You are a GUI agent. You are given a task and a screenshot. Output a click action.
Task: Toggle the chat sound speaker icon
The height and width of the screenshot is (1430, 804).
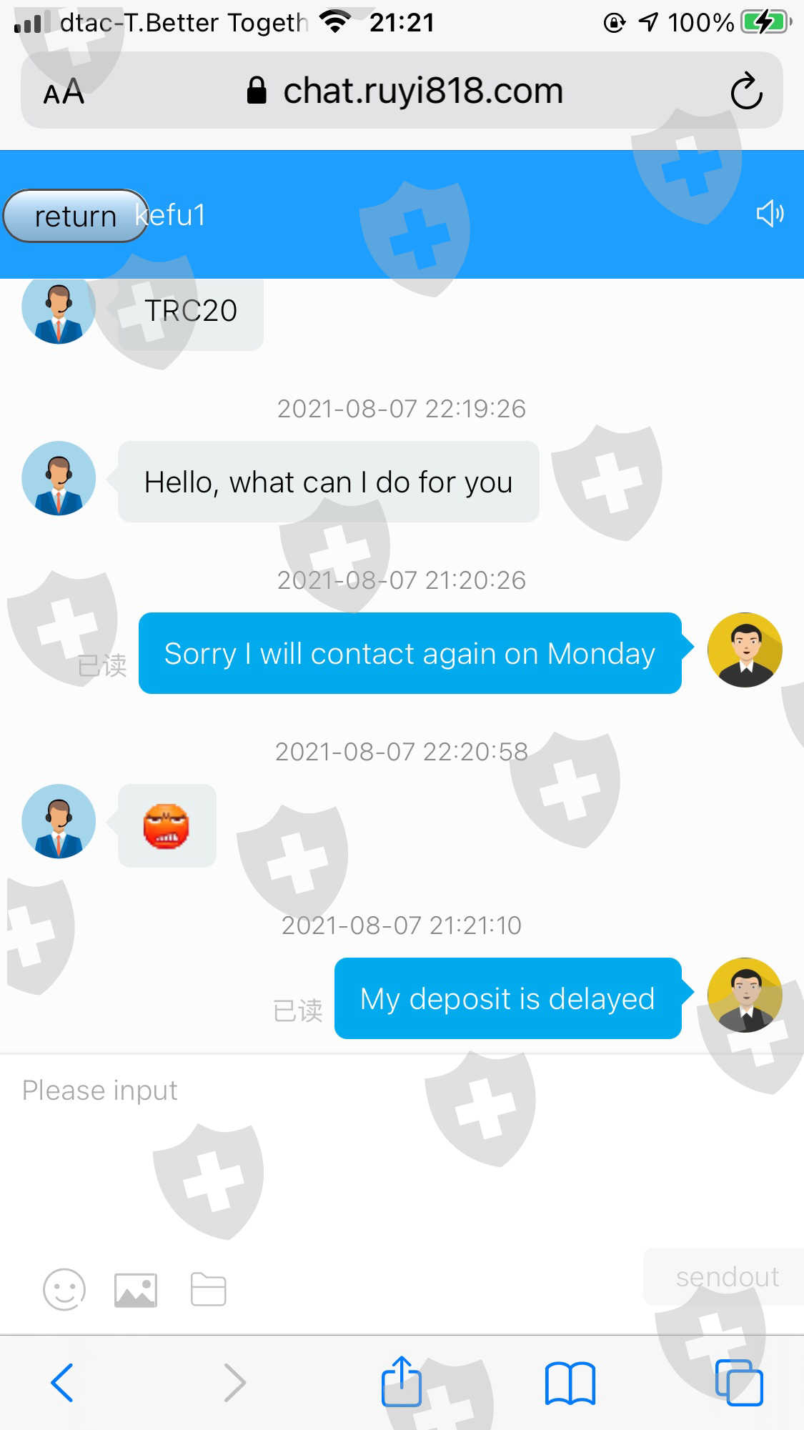click(x=770, y=214)
